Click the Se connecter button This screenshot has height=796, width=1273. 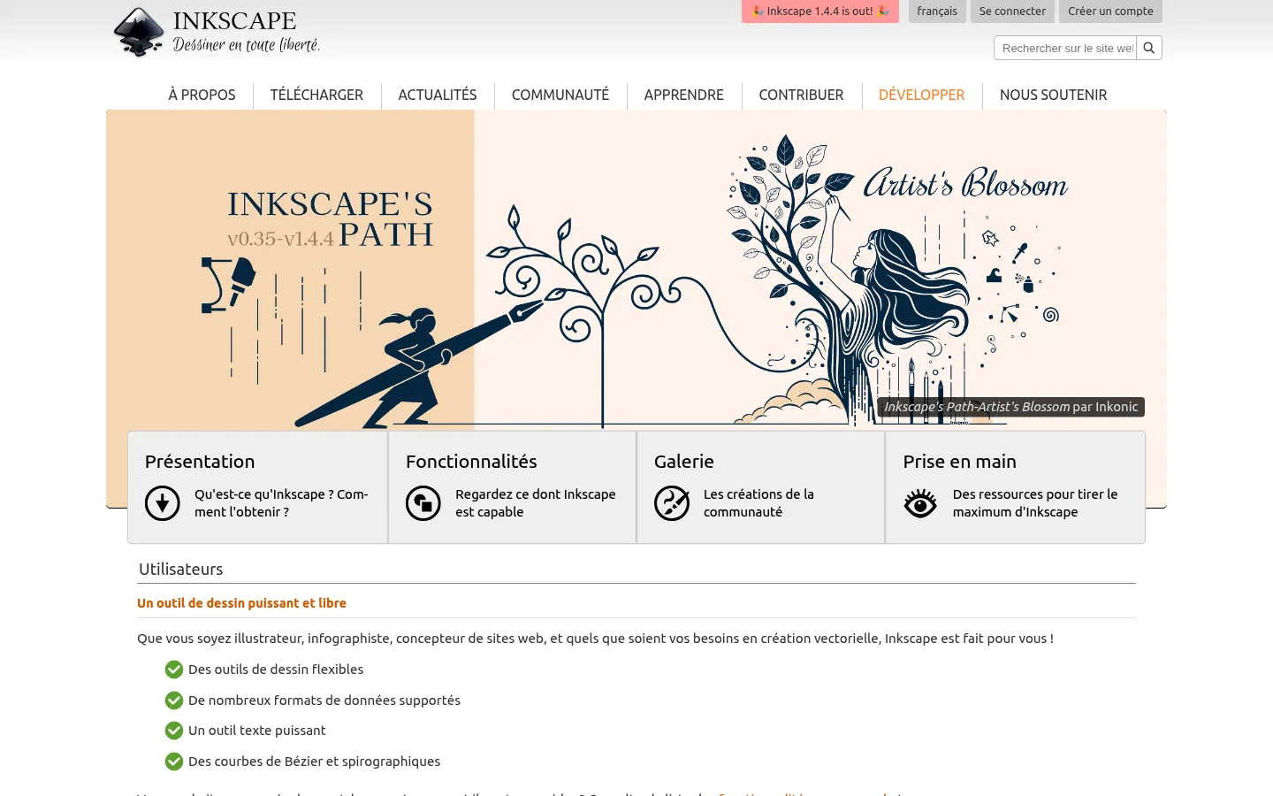(1012, 11)
